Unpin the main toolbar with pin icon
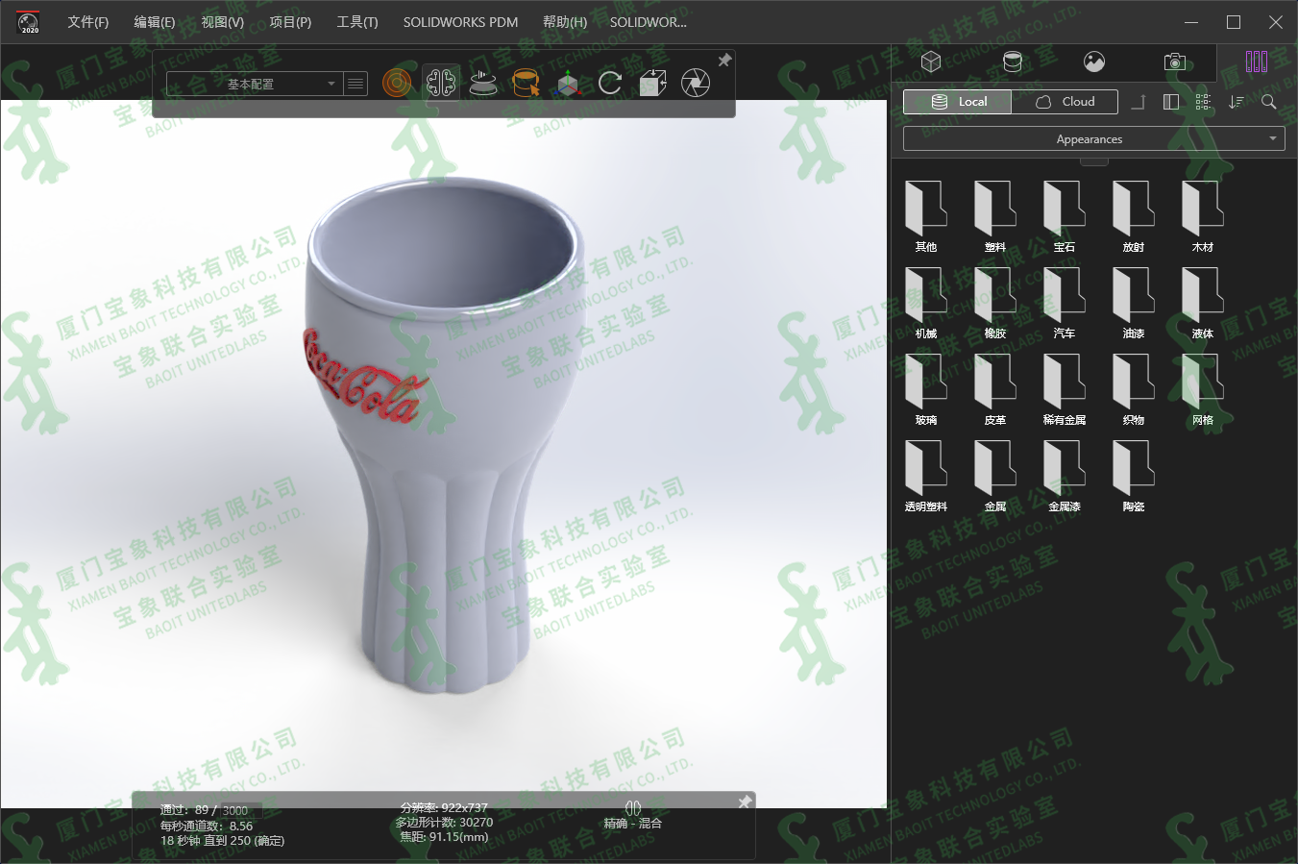Screen dimensions: 1298x864 click(724, 60)
